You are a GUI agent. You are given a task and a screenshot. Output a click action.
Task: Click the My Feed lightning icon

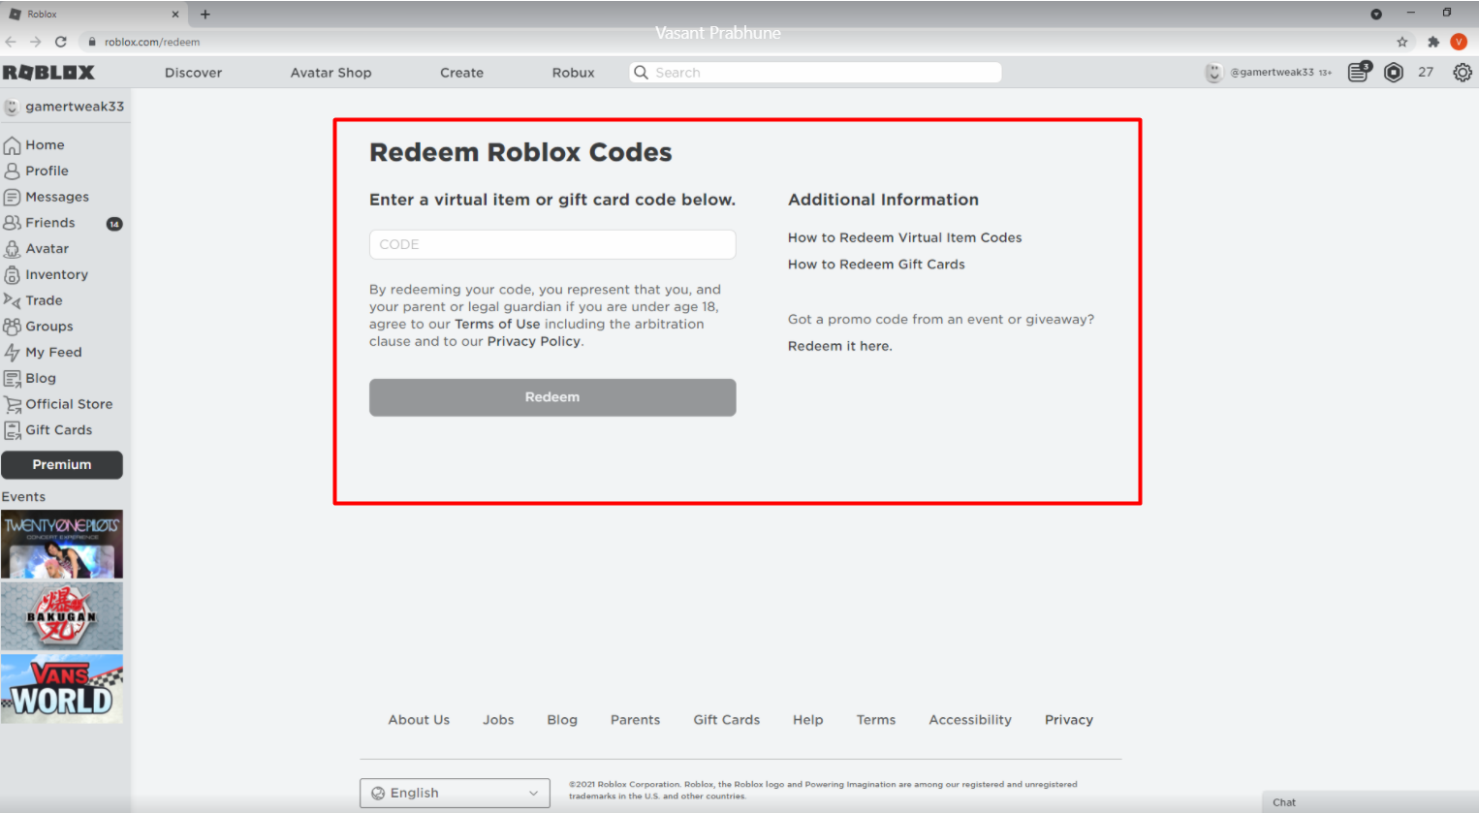tap(12, 353)
